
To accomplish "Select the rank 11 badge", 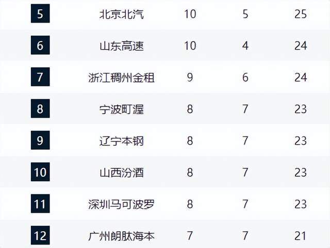I will pos(40,204).
